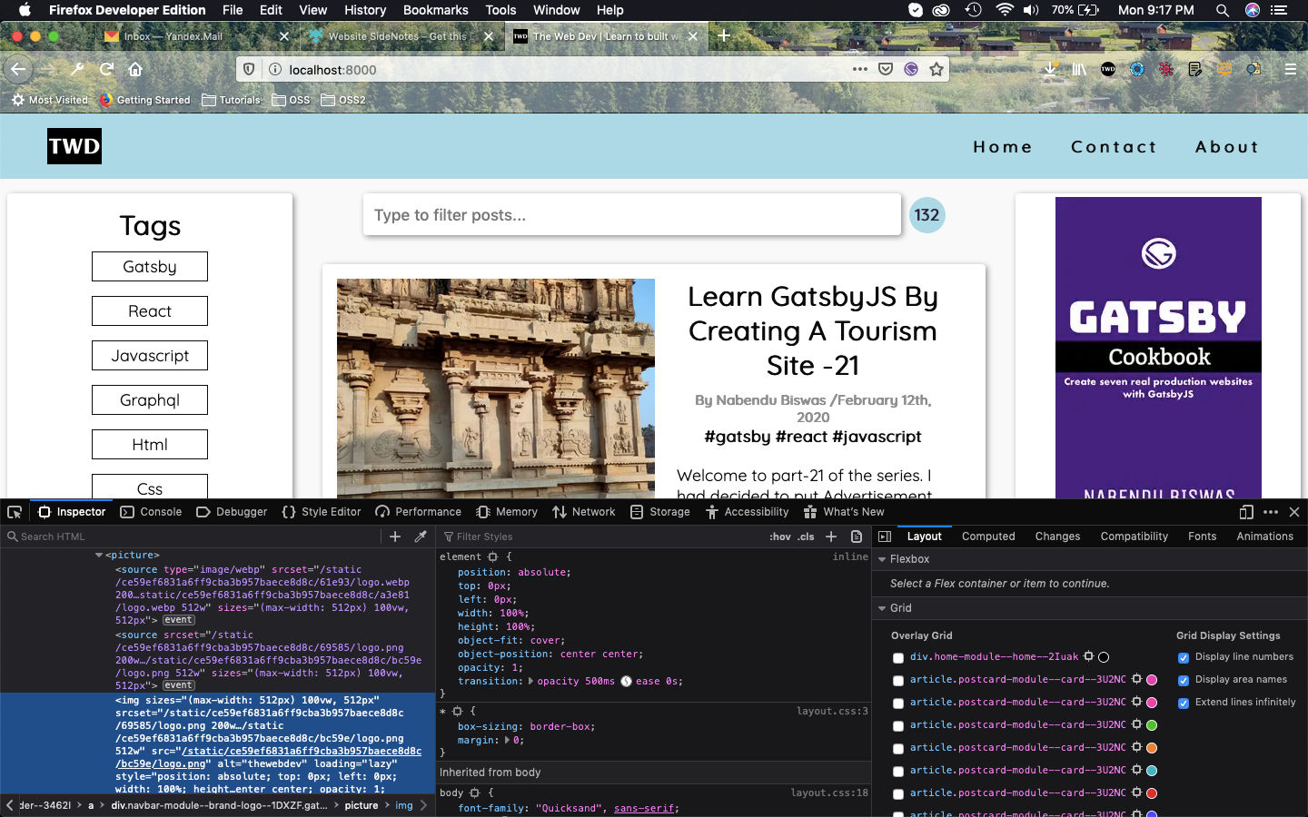Collapse the Flexbox section
The image size is (1308, 817).
click(x=882, y=559)
